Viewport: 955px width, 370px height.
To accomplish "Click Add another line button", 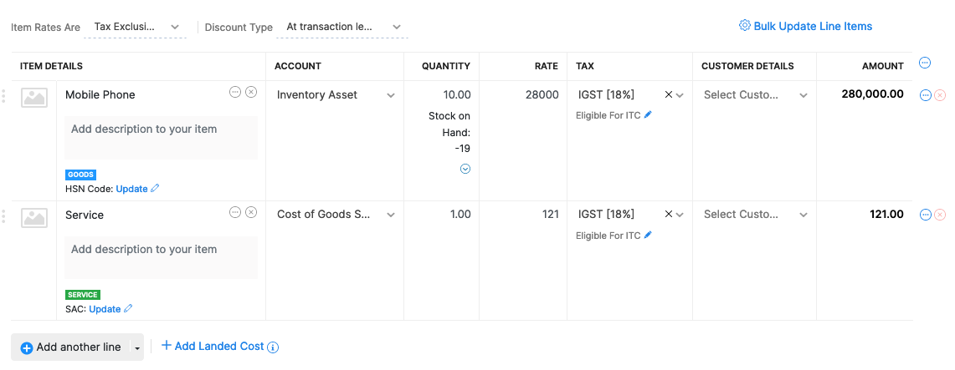I will point(70,347).
